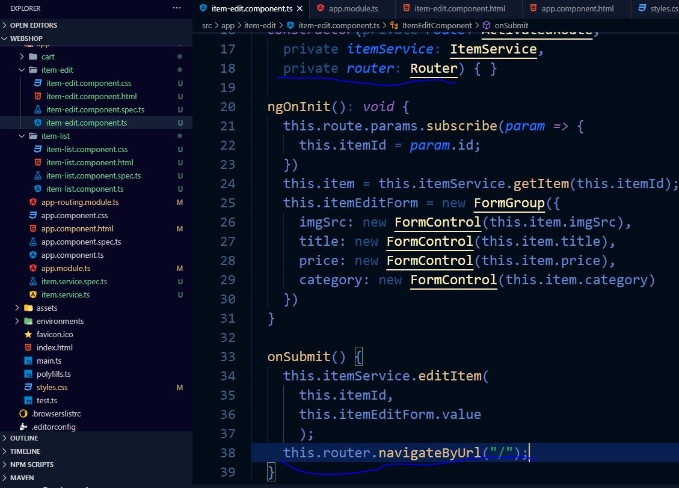Image resolution: width=679 pixels, height=488 pixels.
Task: Open the OUTLINE panel
Action: click(24, 438)
